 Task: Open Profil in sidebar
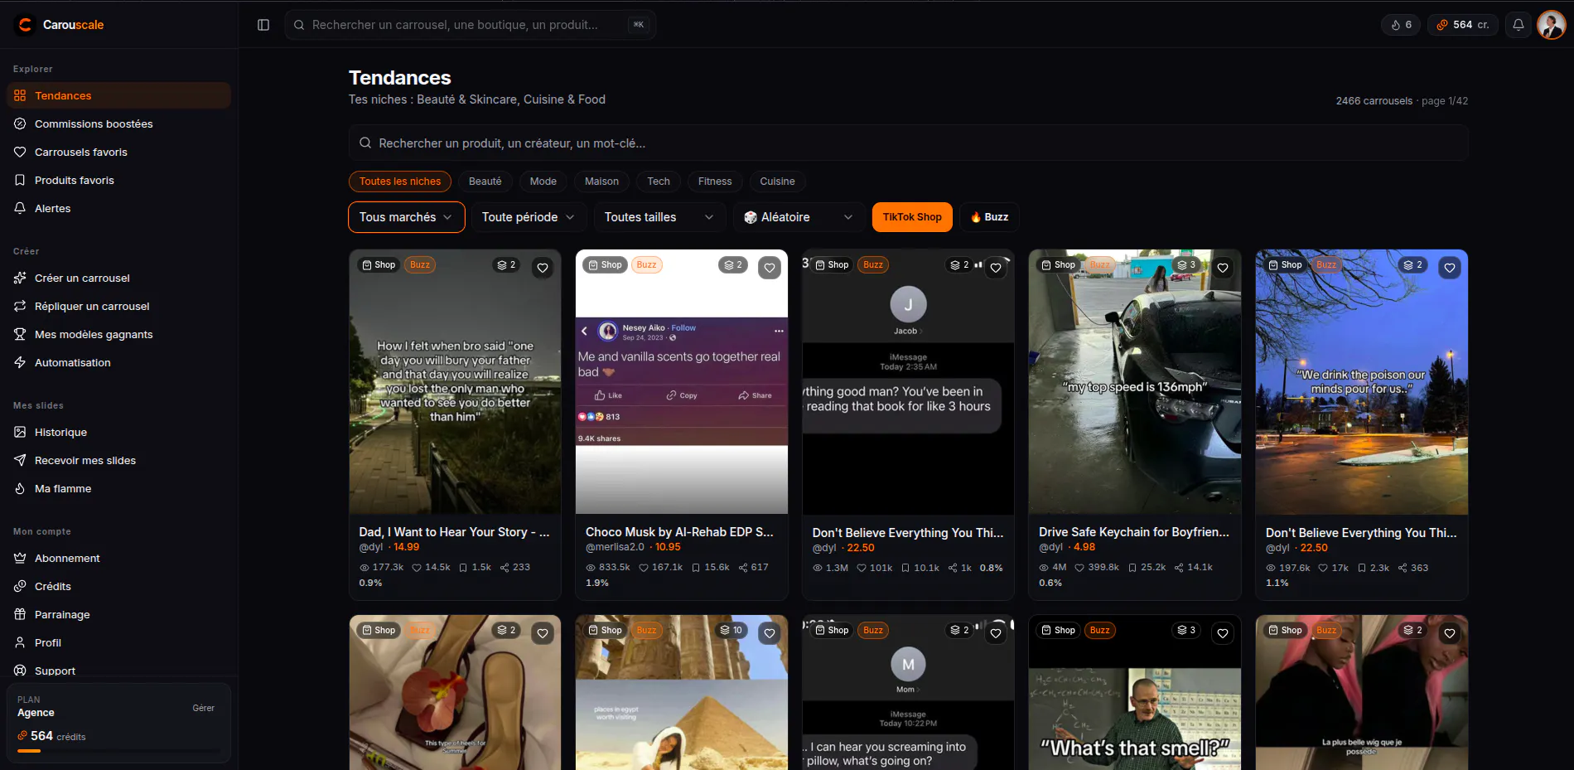click(118, 642)
